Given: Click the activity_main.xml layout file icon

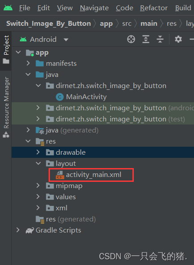Looking at the screenshot, I should click(x=60, y=175).
